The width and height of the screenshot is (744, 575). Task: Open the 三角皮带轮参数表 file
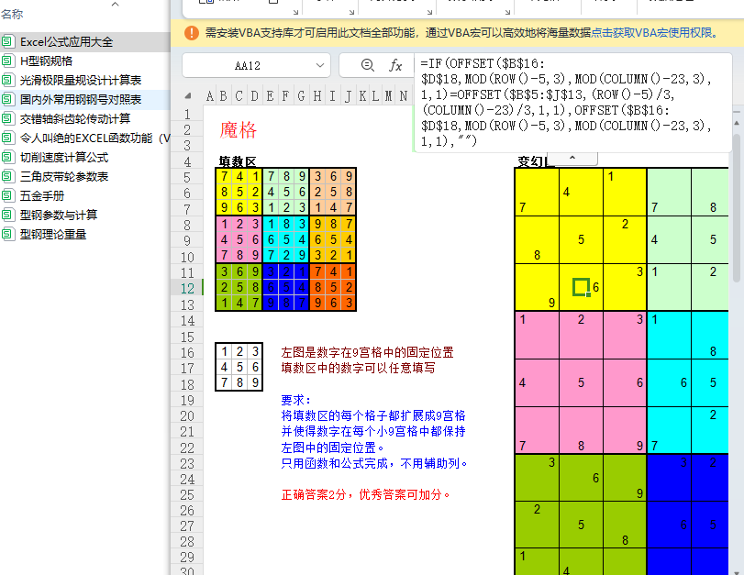coord(64,176)
